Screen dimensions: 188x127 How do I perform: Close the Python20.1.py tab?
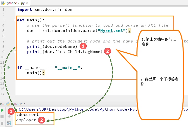pyautogui.click(x=27, y=3)
